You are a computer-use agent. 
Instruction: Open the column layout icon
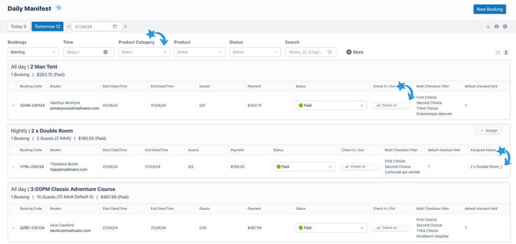click(x=506, y=52)
